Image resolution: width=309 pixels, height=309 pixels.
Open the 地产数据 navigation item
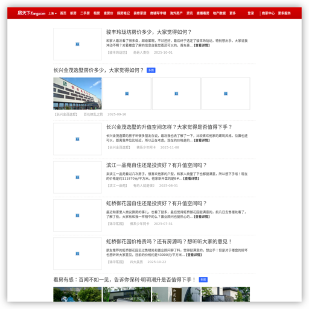[x=219, y=13]
